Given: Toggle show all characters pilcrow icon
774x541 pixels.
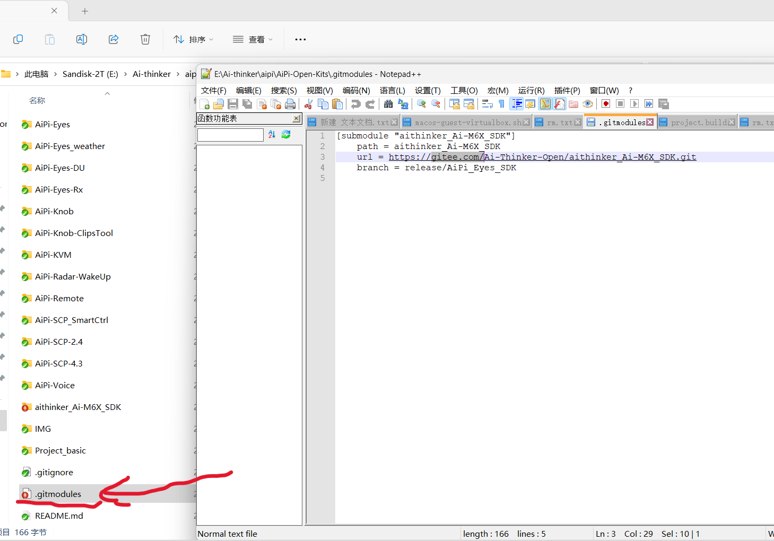Looking at the screenshot, I should 501,104.
